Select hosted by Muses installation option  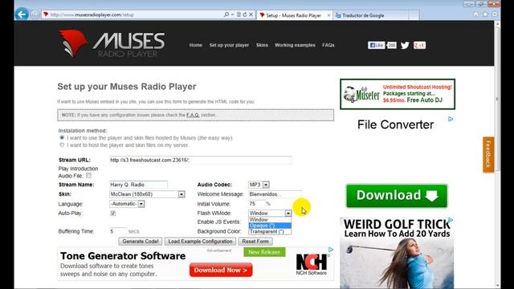coord(62,137)
